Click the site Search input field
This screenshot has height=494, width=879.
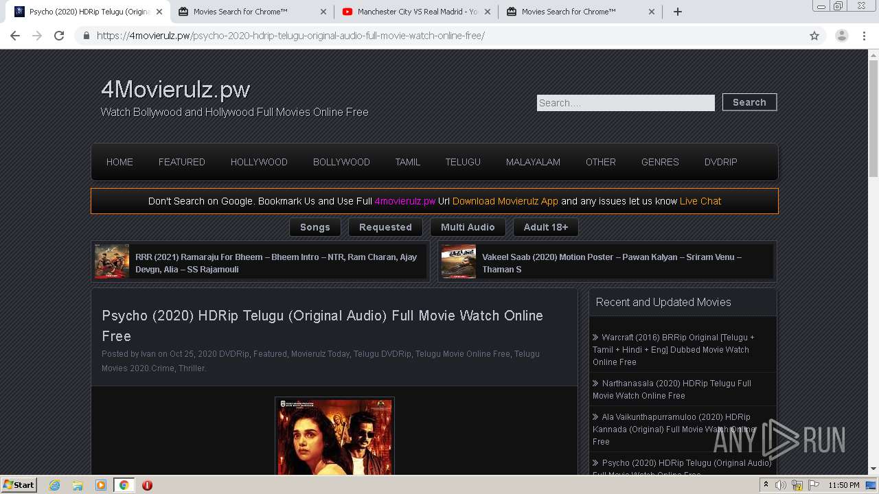[x=626, y=103]
